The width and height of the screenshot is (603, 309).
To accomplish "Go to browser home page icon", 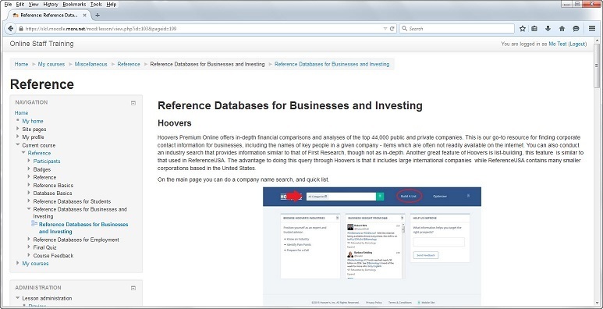I will [562, 28].
